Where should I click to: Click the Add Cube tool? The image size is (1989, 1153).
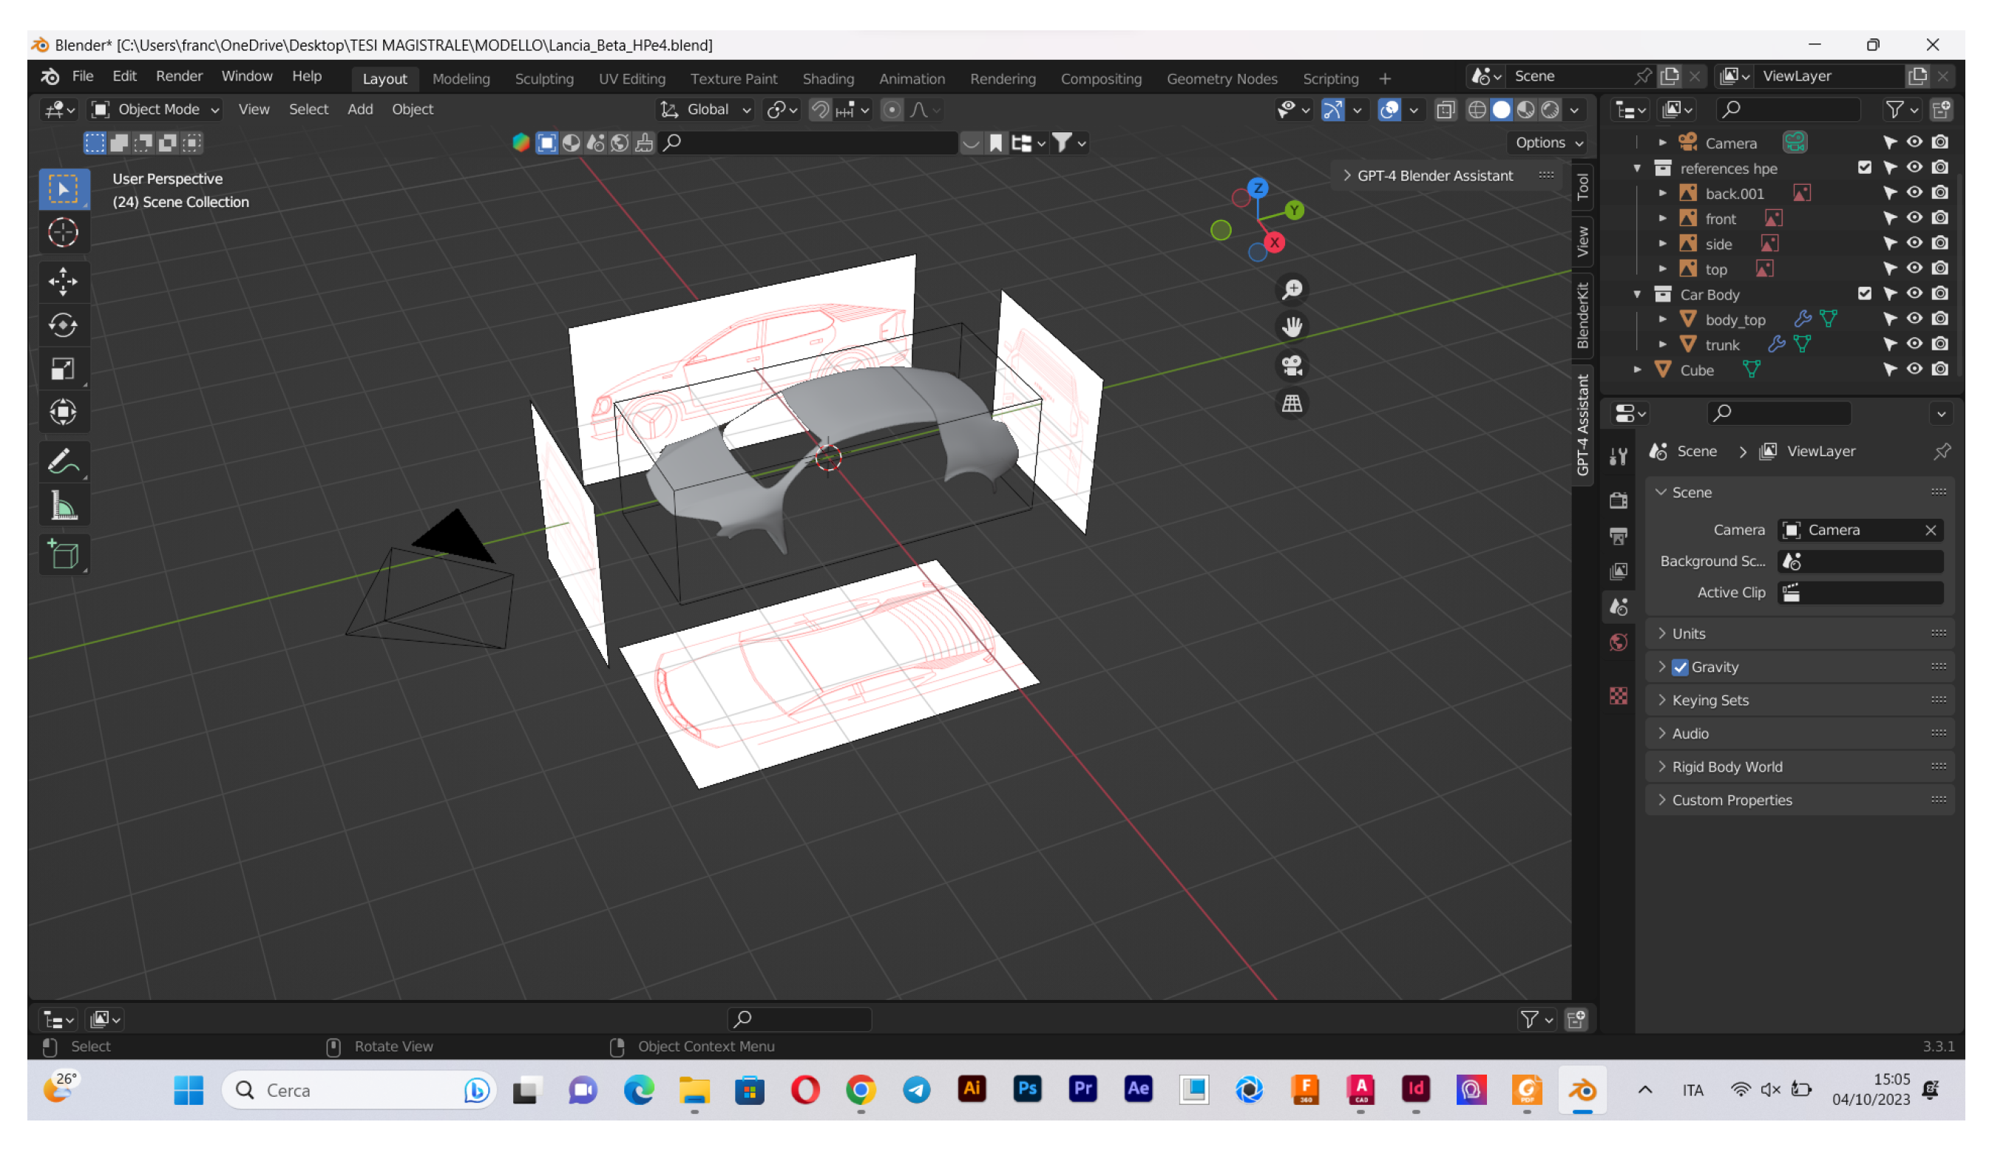(63, 555)
